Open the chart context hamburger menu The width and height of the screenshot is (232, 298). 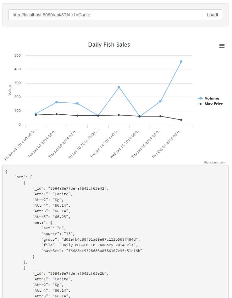[222, 46]
